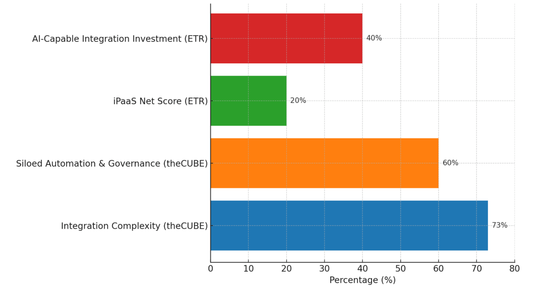Select the orange Siloed Automation & Governance bar

[x=324, y=163]
